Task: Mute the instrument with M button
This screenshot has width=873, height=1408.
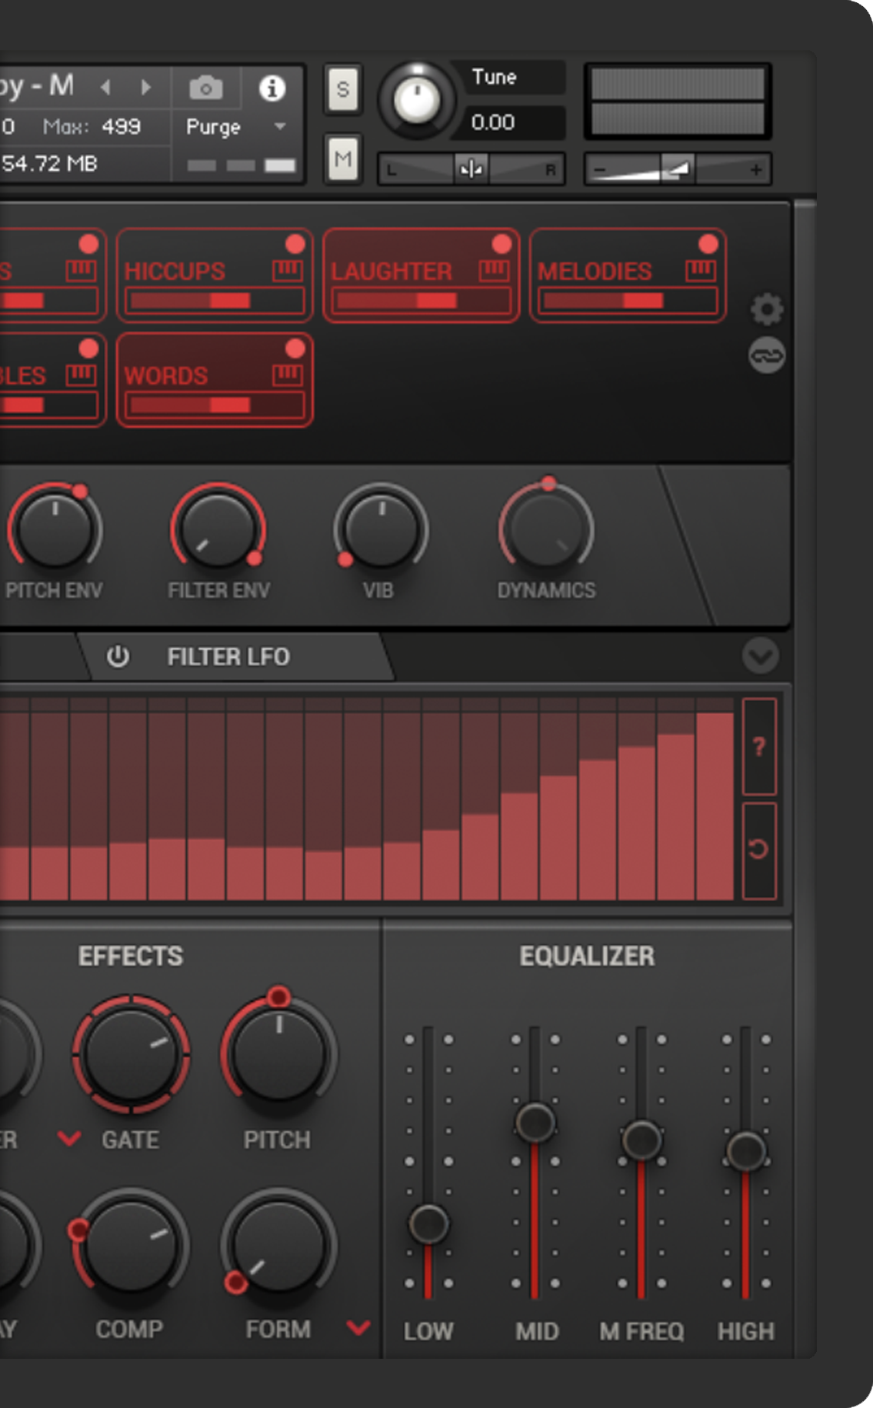Action: click(343, 158)
